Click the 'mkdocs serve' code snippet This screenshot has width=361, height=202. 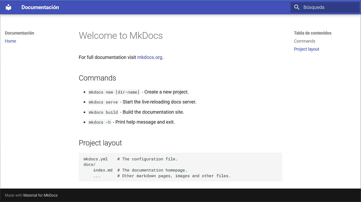pos(103,102)
